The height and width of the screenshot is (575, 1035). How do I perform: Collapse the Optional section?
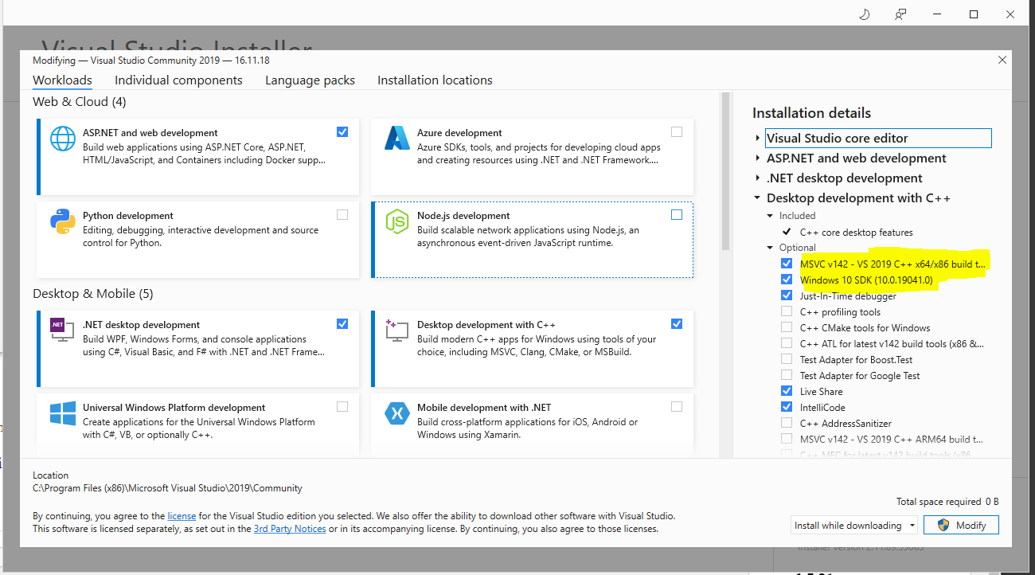770,248
